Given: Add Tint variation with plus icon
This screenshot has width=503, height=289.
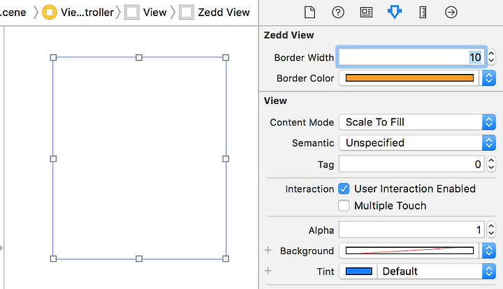Looking at the screenshot, I should 268,271.
